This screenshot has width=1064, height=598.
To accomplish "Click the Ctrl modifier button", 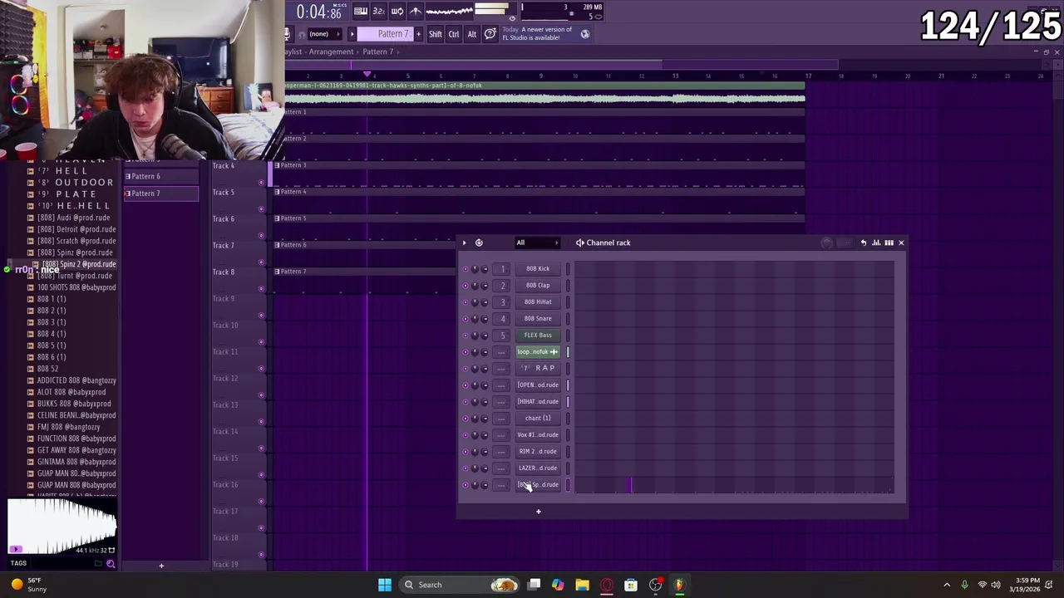I will 454,34.
